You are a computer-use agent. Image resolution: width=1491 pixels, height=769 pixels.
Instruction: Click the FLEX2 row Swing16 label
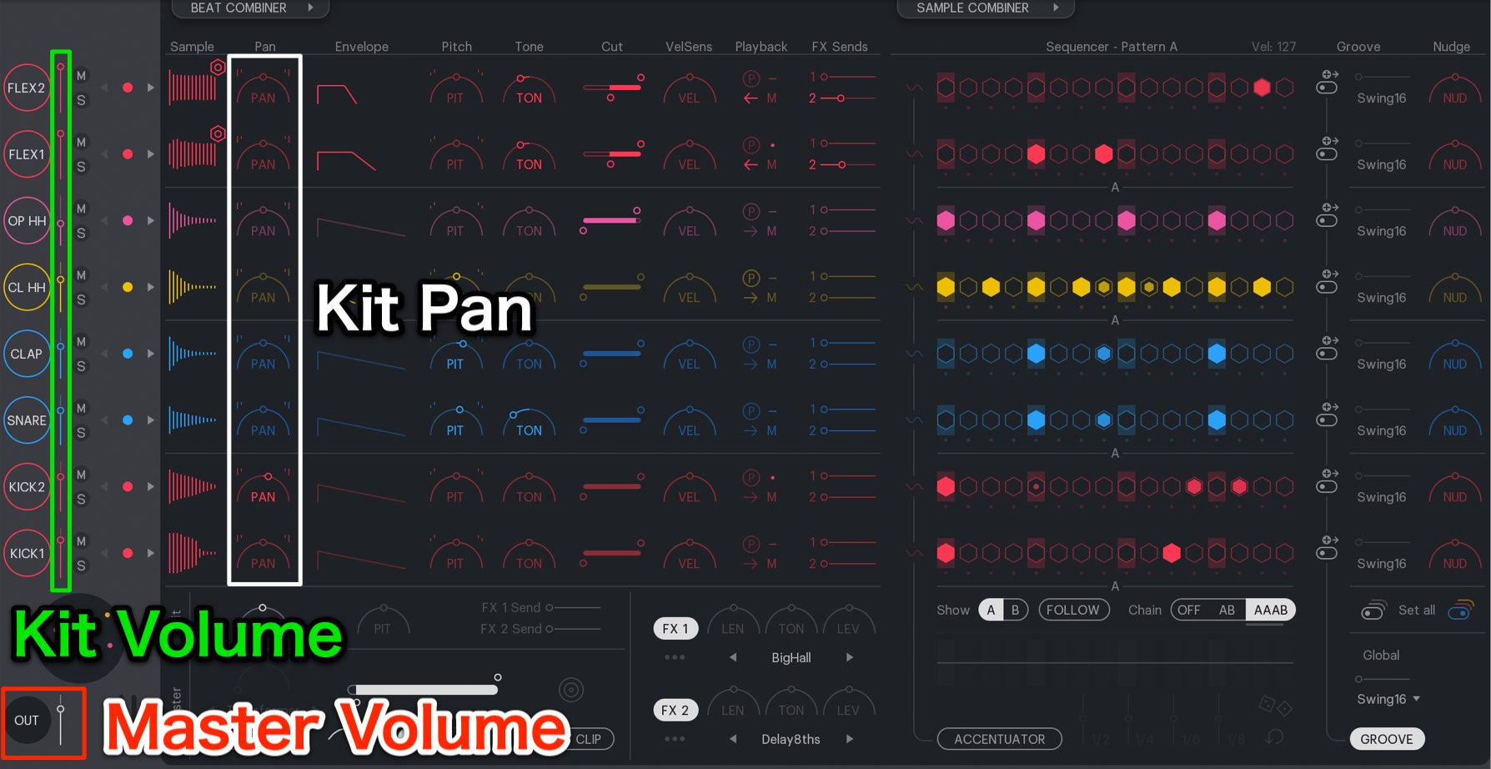[x=1381, y=98]
